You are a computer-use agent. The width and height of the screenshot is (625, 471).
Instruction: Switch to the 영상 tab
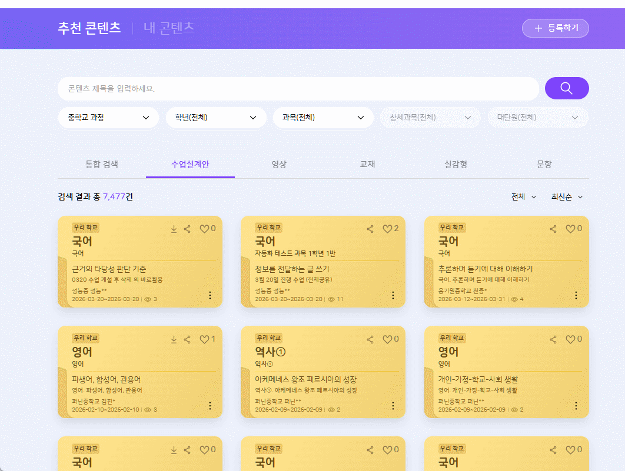tap(278, 165)
